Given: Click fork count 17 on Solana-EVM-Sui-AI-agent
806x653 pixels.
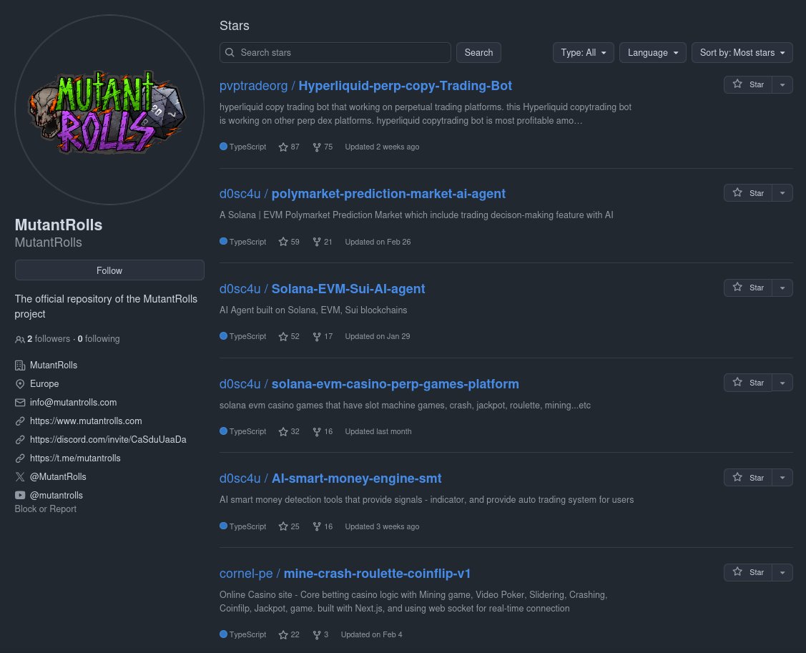Looking at the screenshot, I should (x=323, y=336).
